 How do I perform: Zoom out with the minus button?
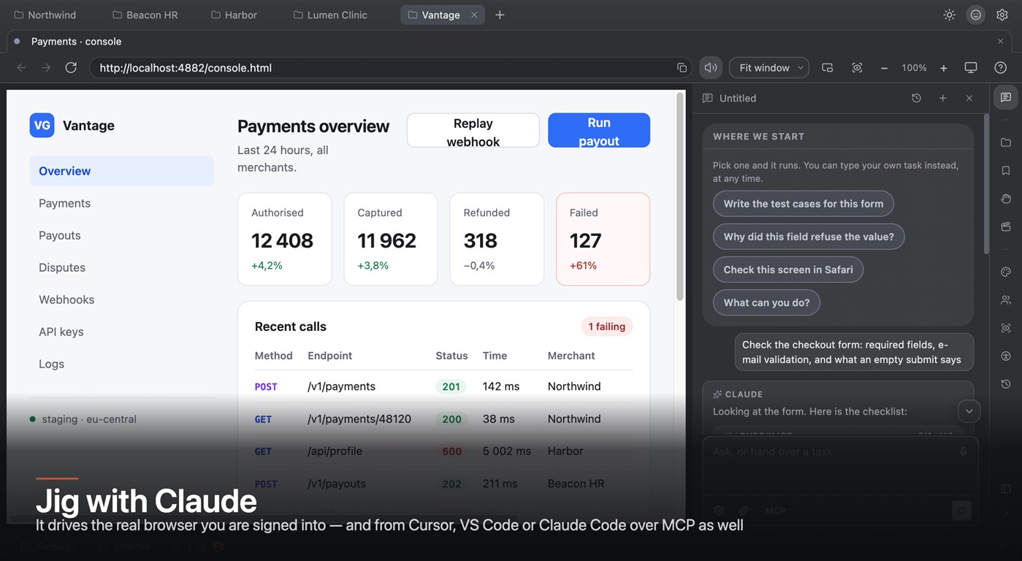point(884,68)
